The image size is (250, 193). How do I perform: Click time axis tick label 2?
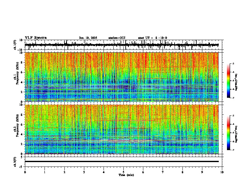[64, 172]
